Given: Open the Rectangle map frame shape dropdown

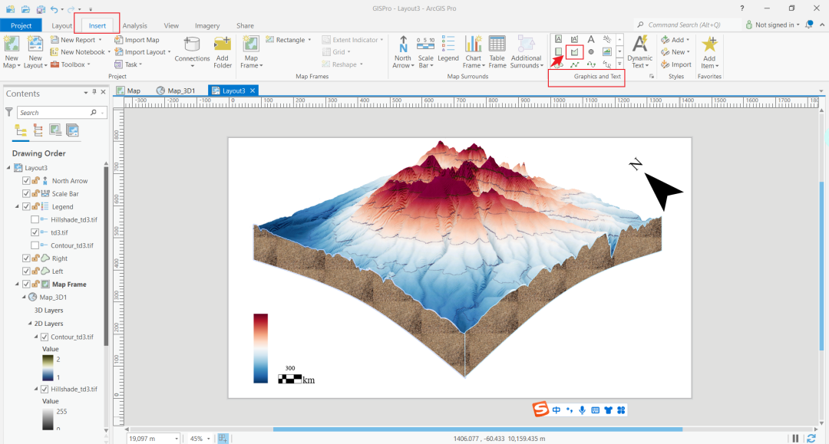Looking at the screenshot, I should coord(309,40).
